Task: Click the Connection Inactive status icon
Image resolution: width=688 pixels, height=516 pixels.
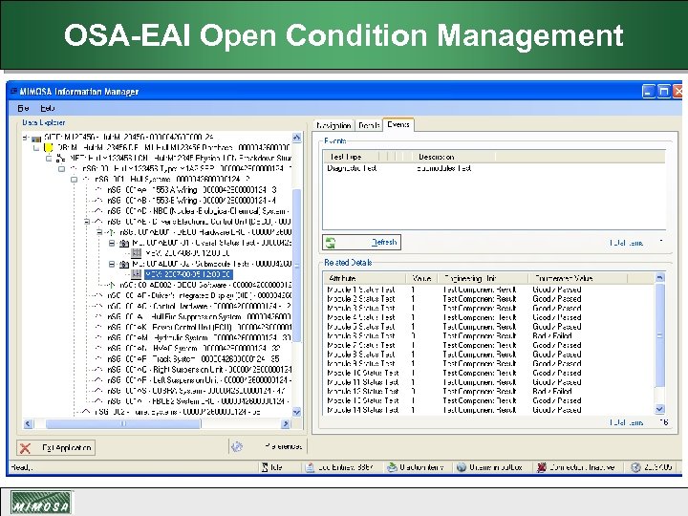Action: 542,467
